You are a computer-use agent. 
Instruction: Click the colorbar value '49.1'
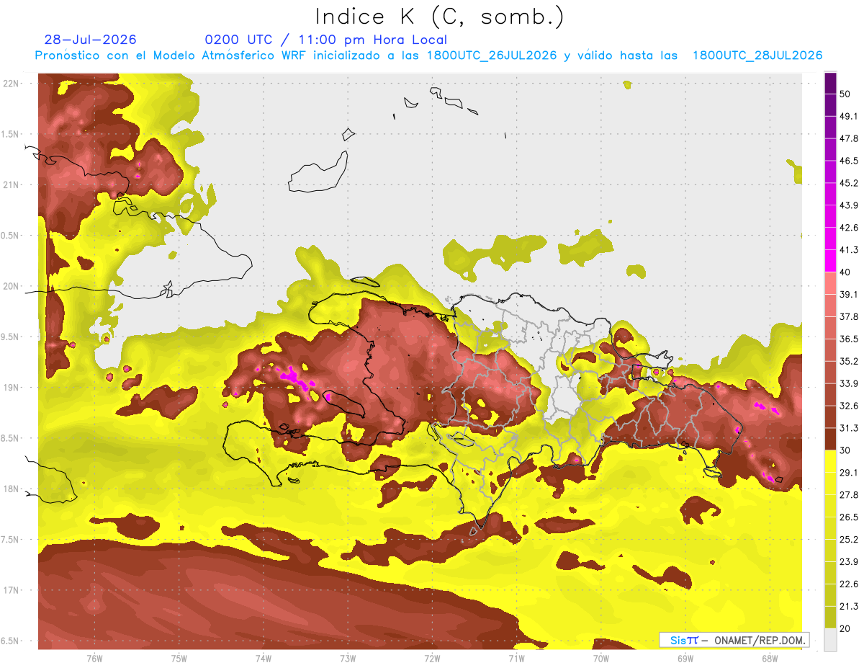[x=849, y=117]
